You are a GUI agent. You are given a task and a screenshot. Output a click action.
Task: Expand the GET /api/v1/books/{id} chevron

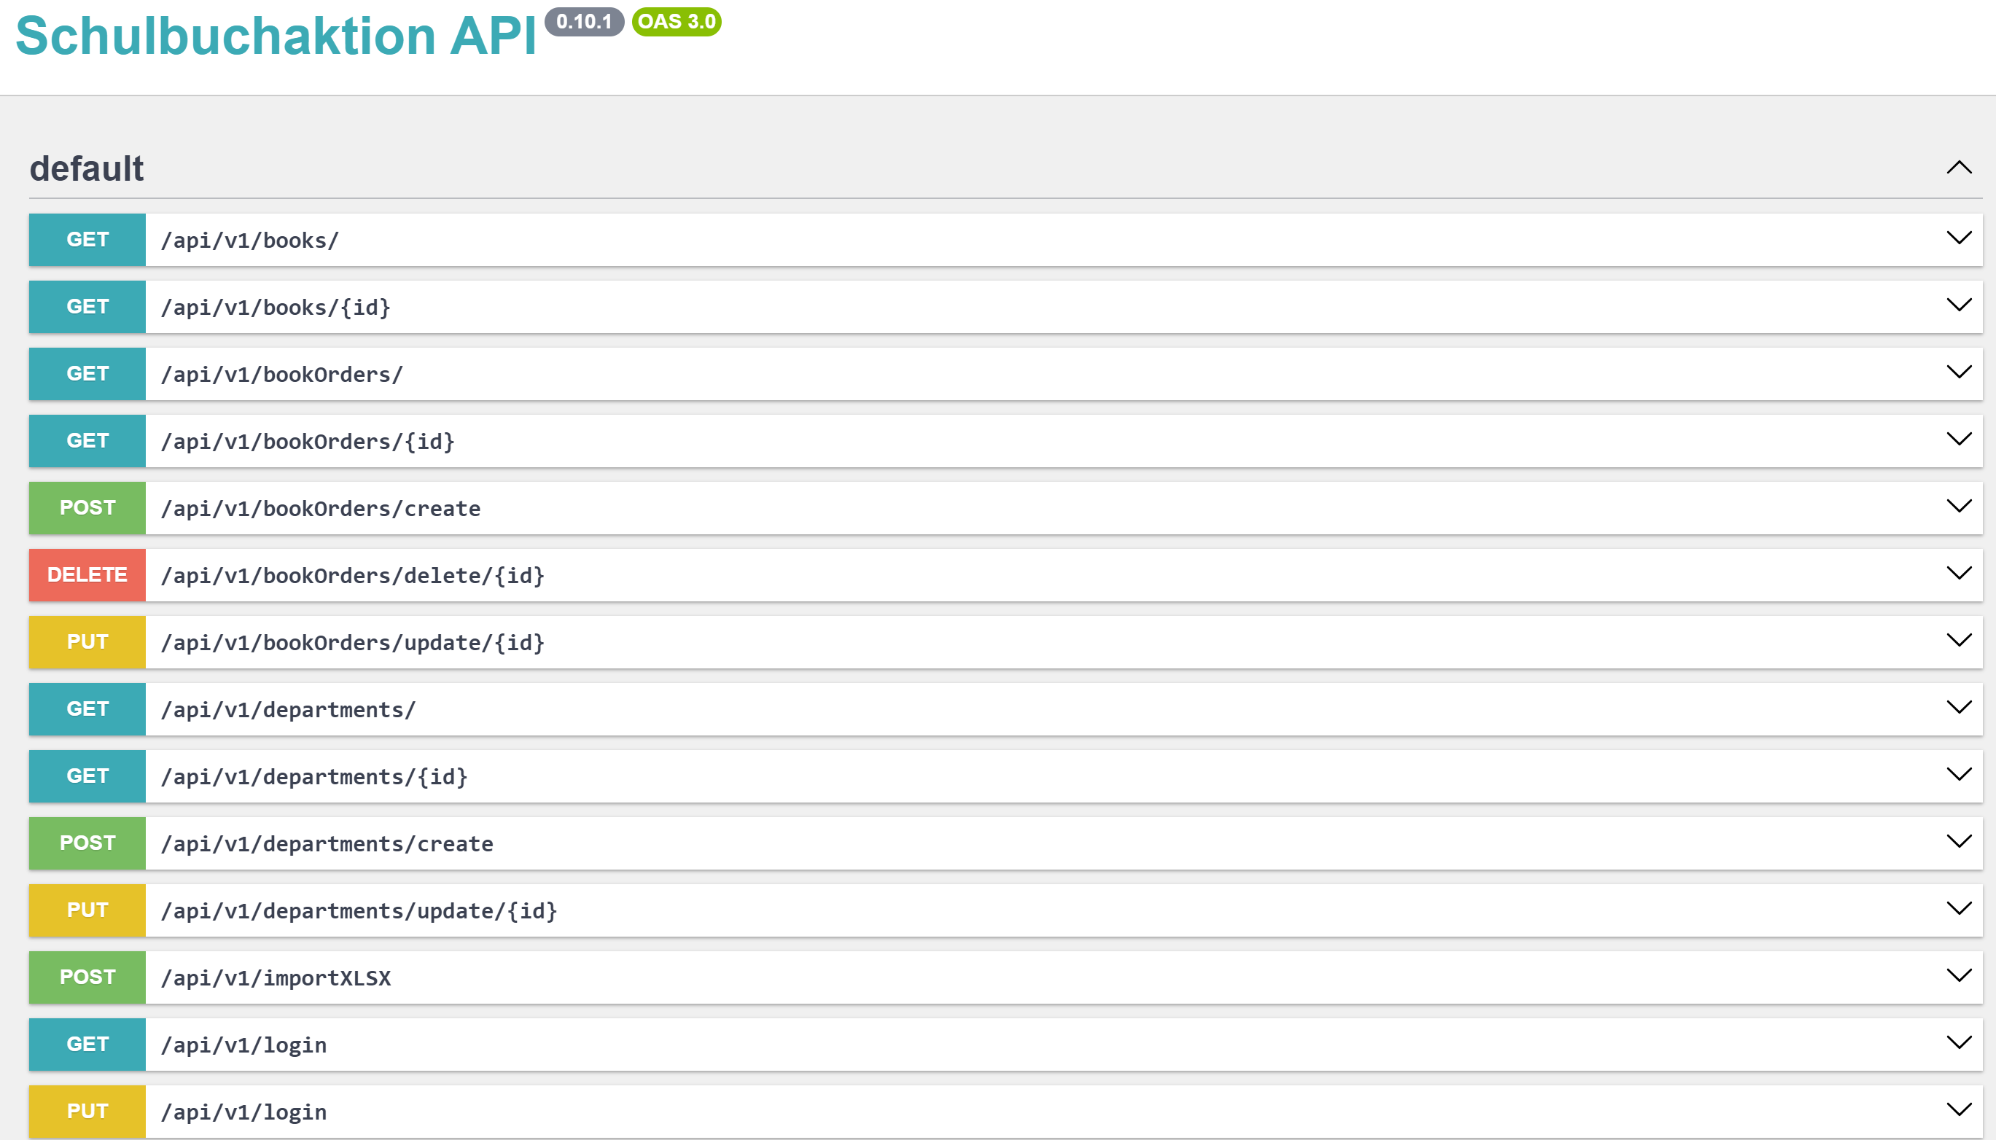point(1958,305)
